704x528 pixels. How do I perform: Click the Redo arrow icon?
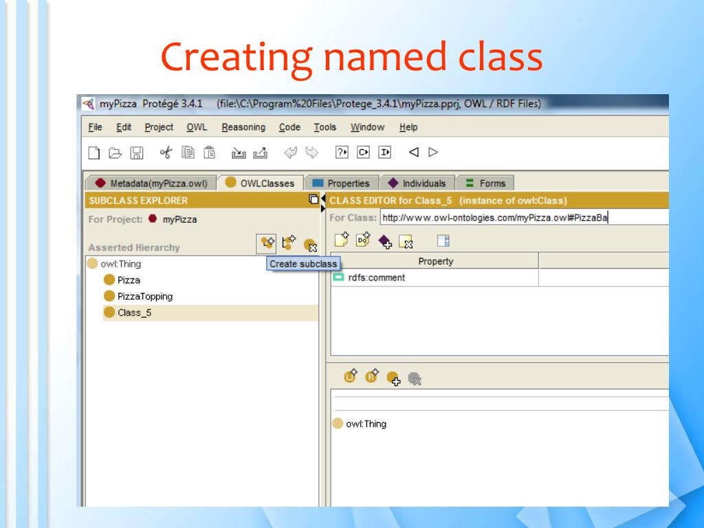pyautogui.click(x=311, y=153)
